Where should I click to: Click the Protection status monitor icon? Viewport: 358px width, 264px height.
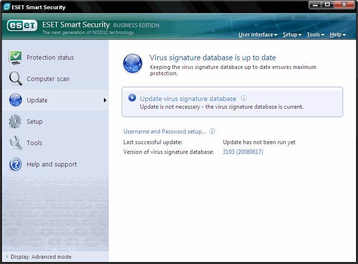click(16, 57)
